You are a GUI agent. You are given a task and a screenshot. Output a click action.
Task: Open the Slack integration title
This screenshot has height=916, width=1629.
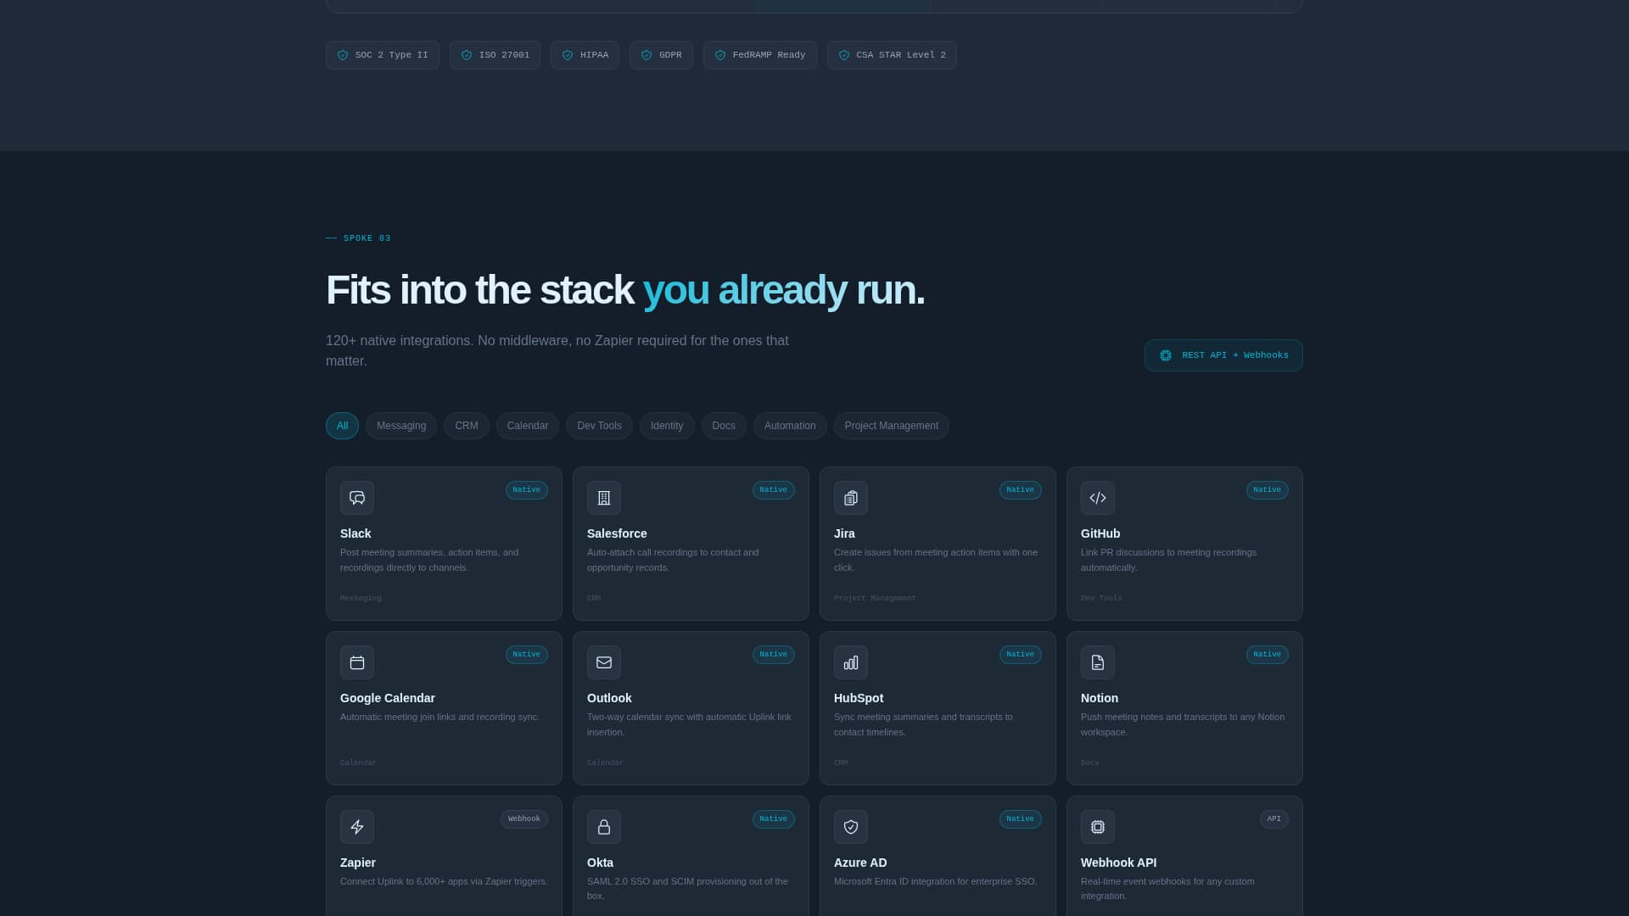point(355,533)
